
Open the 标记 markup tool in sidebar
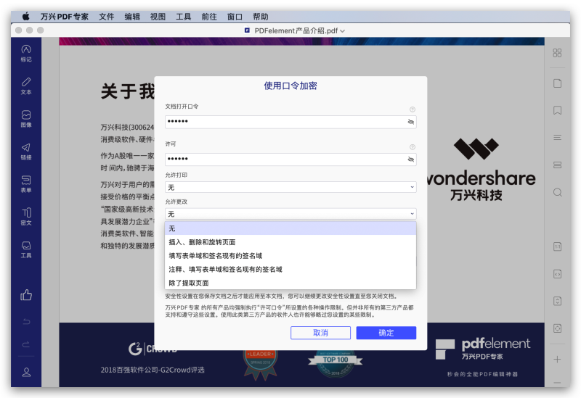tap(26, 53)
